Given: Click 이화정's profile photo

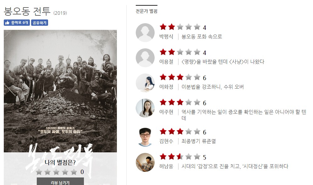Looking at the screenshot, I should (x=145, y=83).
